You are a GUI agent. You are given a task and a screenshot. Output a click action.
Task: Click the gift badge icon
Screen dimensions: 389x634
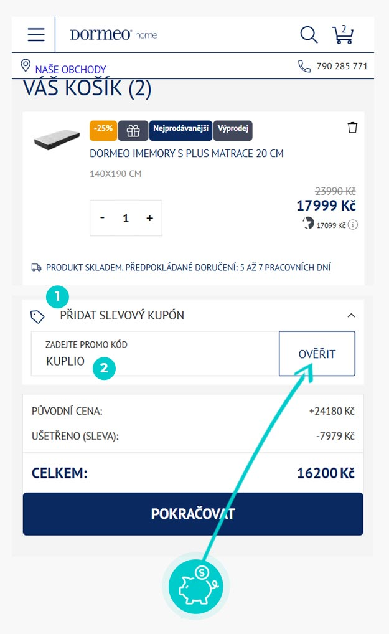click(133, 130)
